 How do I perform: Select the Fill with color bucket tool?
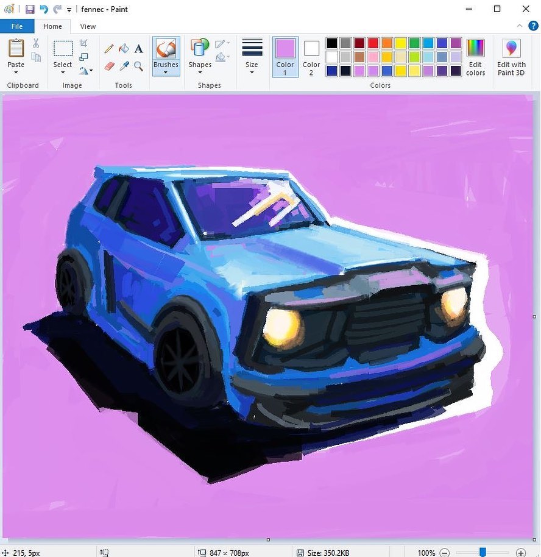click(124, 48)
